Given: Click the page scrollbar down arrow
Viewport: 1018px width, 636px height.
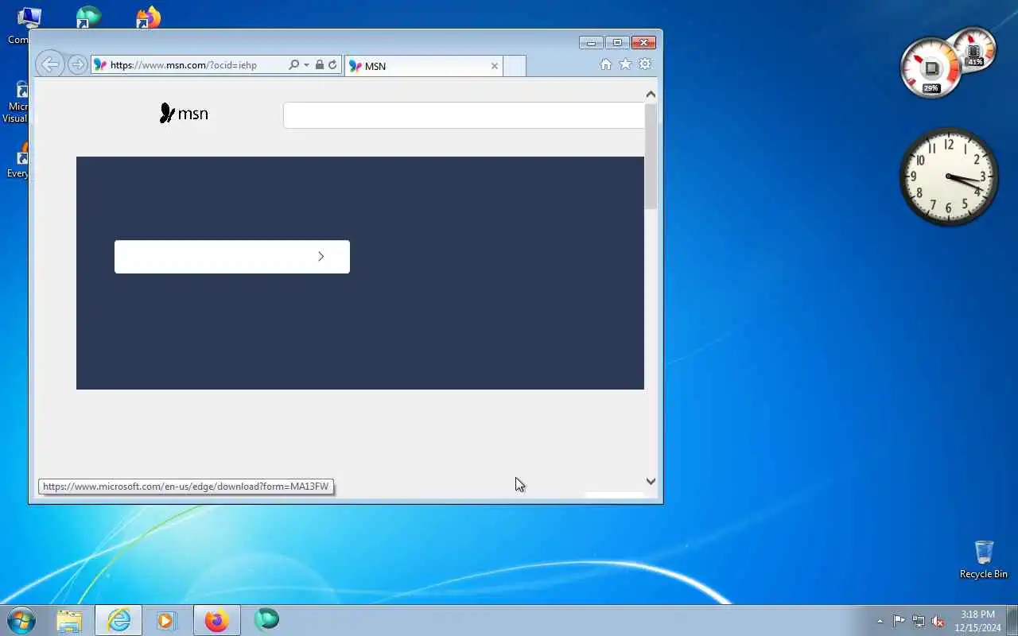Looking at the screenshot, I should coord(651,481).
